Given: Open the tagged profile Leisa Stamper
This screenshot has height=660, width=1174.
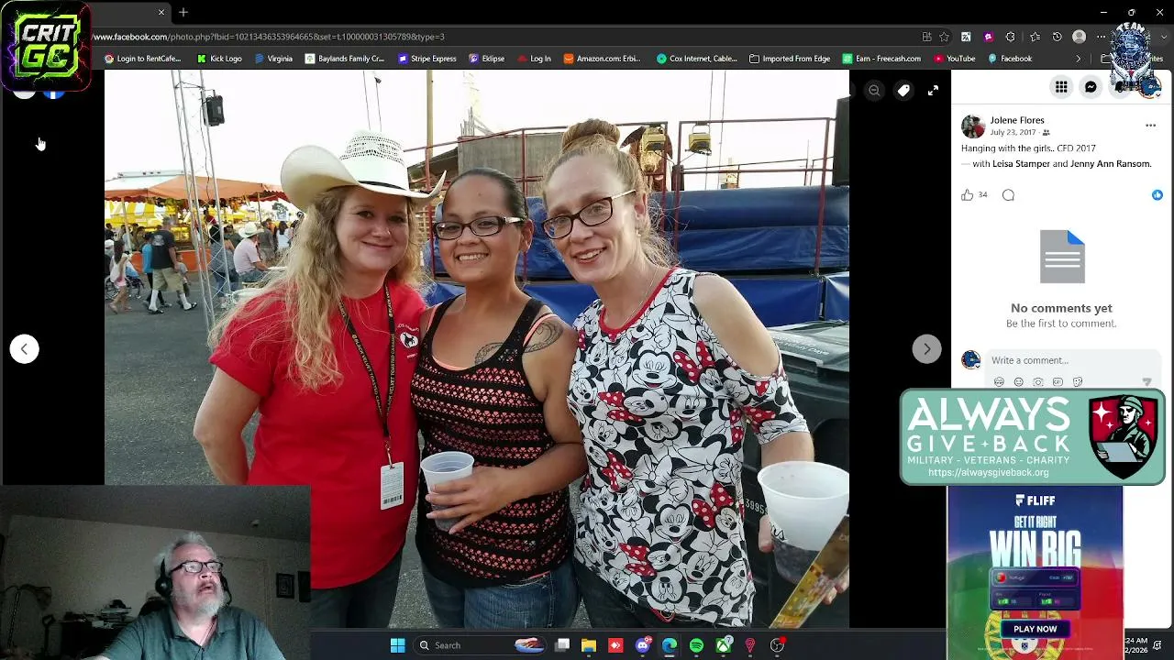Looking at the screenshot, I should (x=1021, y=164).
